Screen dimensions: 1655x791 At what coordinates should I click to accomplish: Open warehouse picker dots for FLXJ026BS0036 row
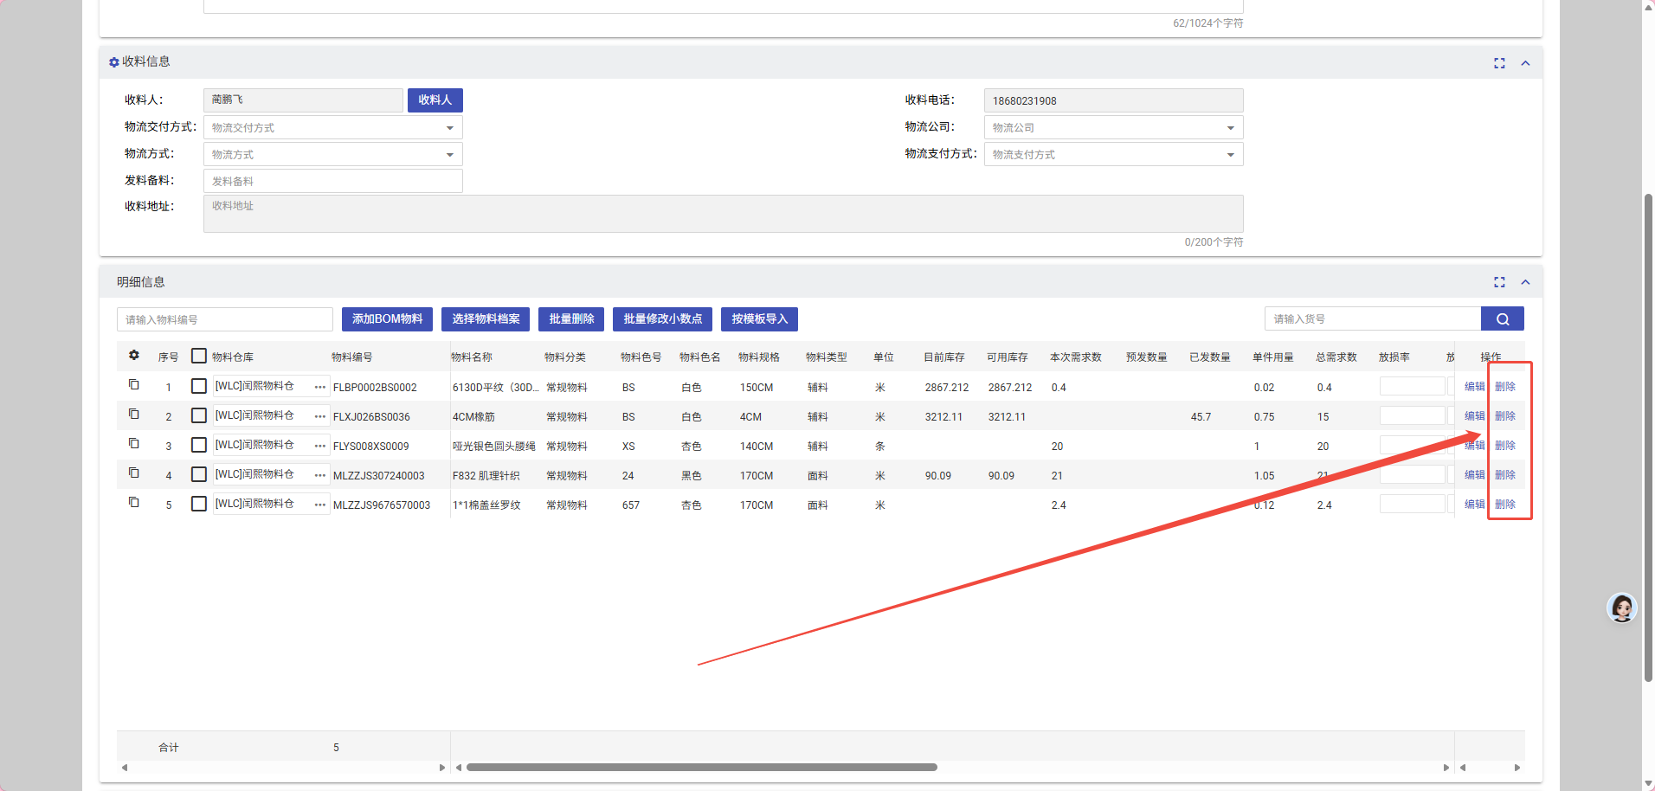[320, 416]
